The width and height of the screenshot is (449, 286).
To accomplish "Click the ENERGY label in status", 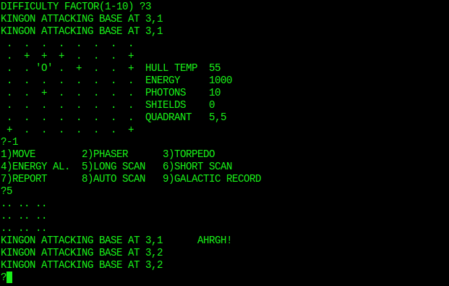I will pos(163,80).
